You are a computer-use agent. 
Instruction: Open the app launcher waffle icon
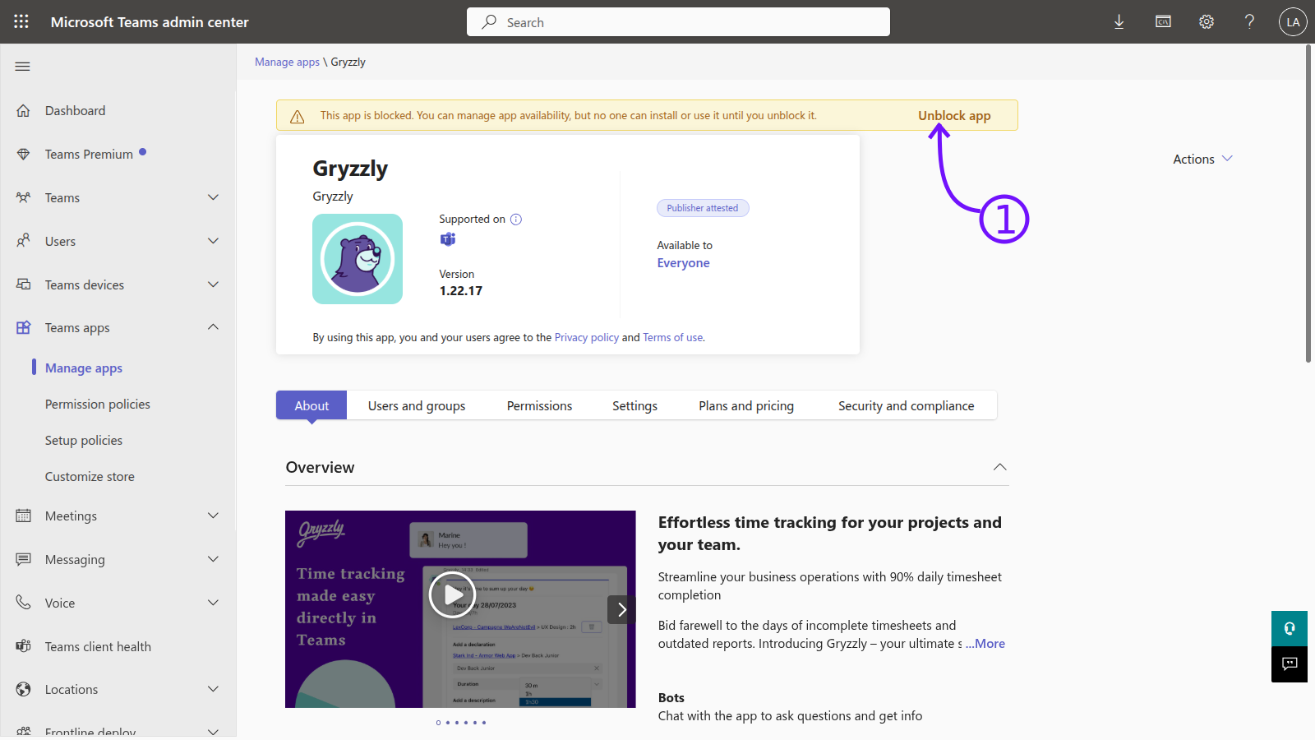pyautogui.click(x=21, y=22)
